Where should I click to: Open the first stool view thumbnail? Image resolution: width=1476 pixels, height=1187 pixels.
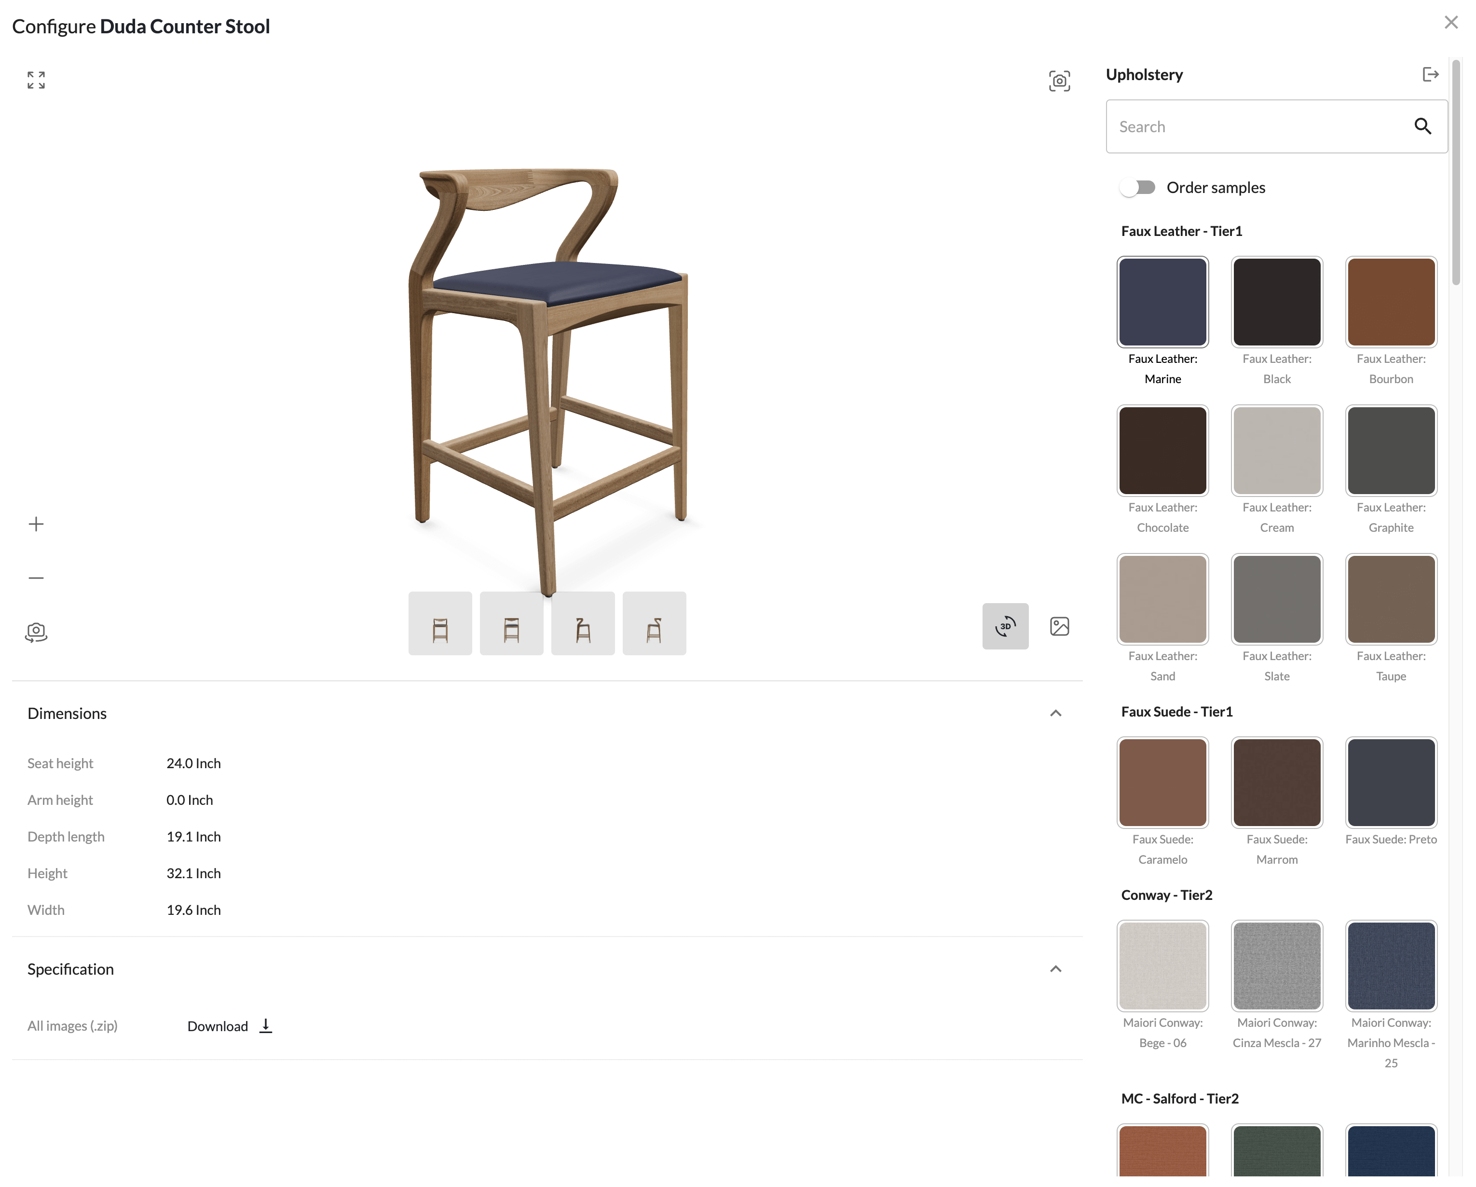click(x=439, y=623)
